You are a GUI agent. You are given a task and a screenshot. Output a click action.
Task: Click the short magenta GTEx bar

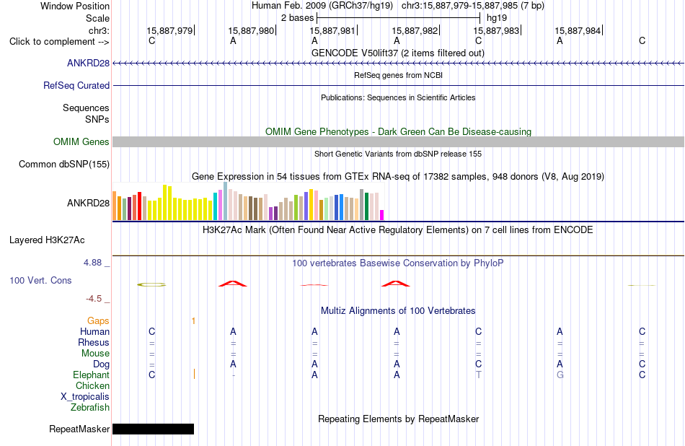click(382, 215)
